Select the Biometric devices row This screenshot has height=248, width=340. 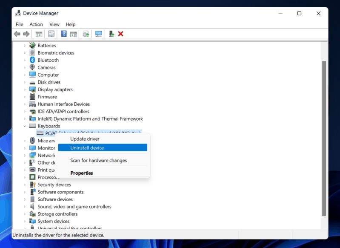coord(56,53)
